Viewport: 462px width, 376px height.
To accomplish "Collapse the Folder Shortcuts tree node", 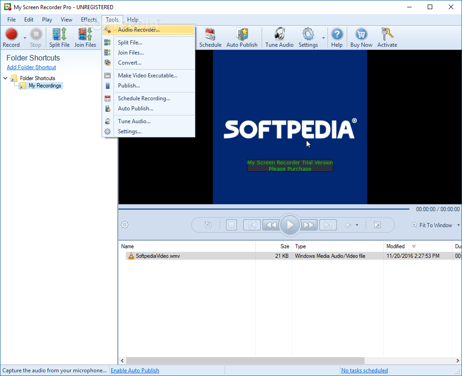I will pos(5,78).
